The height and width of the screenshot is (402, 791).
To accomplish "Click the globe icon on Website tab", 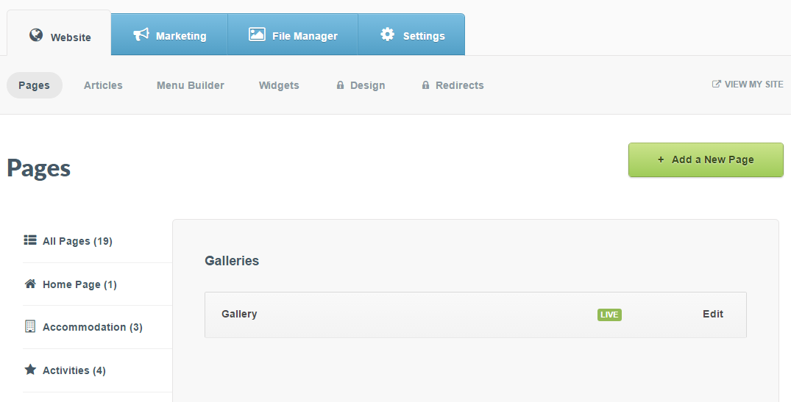I will 36,35.
